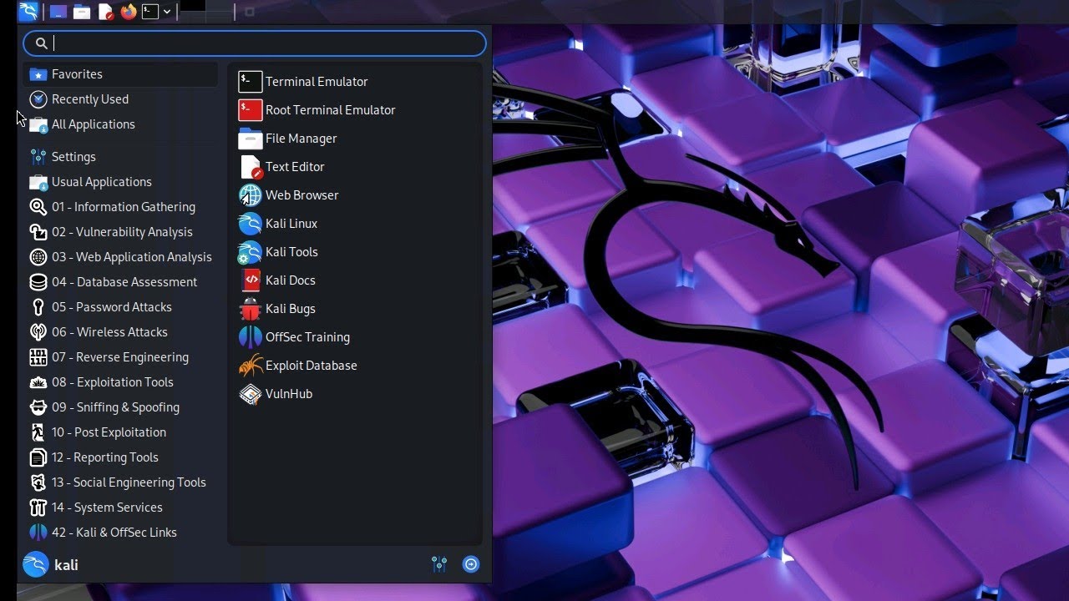
Task: Click the 04 - Database Assessment icon
Action: click(38, 282)
